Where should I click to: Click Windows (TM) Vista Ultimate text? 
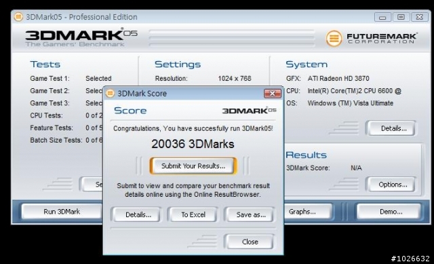pos(350,103)
